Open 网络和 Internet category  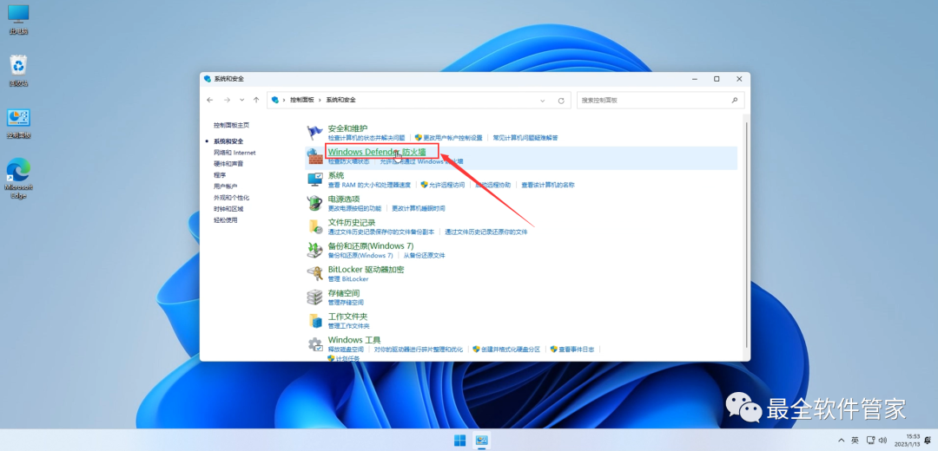pos(234,153)
